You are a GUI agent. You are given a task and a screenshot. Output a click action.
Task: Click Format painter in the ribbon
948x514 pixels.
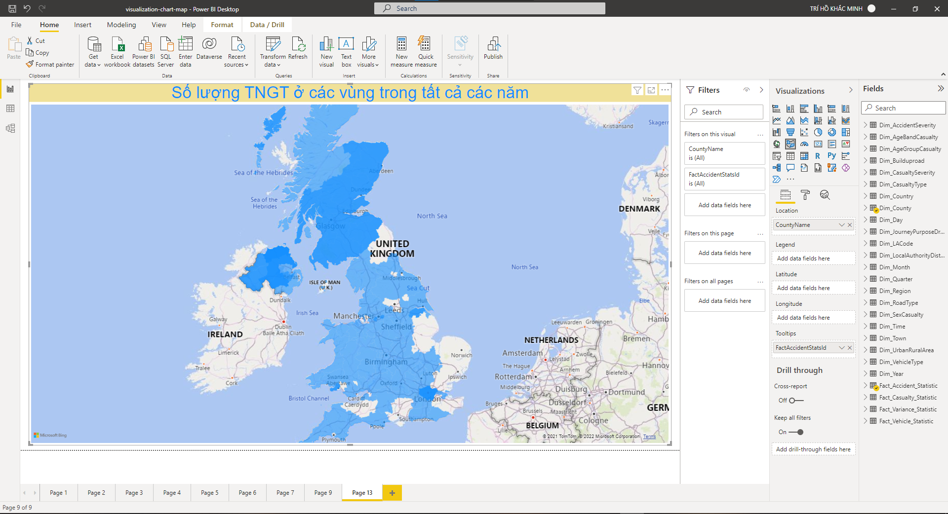click(x=50, y=65)
